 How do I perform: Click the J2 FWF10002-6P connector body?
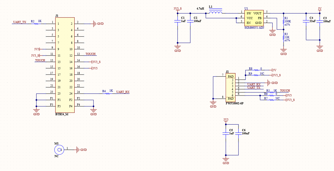click(230, 88)
